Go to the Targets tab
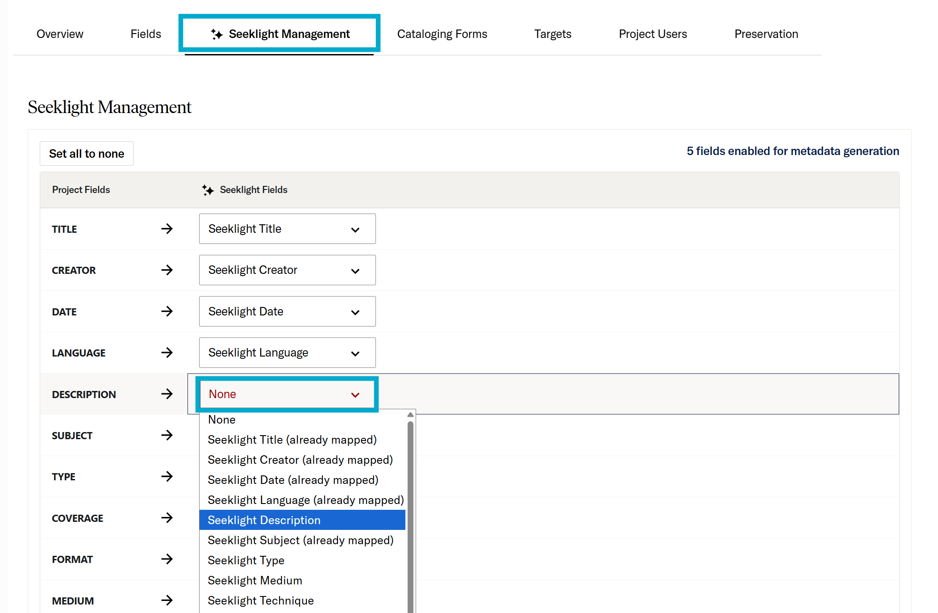Screen dimensions: 938x613 [553, 34]
